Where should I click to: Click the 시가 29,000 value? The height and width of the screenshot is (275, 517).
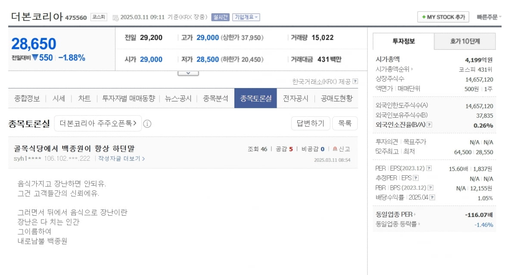pos(151,60)
